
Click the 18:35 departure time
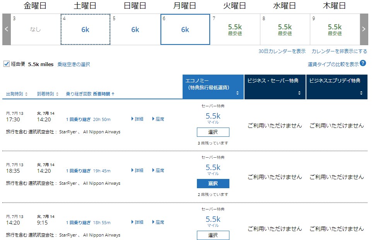[13, 171]
